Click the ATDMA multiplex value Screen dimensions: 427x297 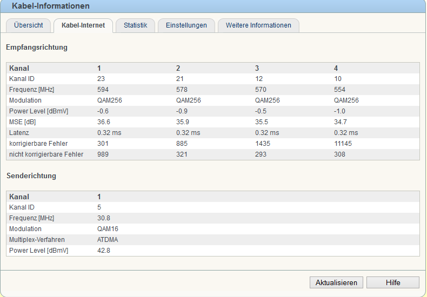pos(108,240)
